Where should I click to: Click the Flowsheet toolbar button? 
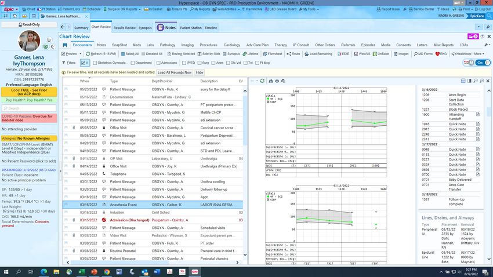(273, 54)
